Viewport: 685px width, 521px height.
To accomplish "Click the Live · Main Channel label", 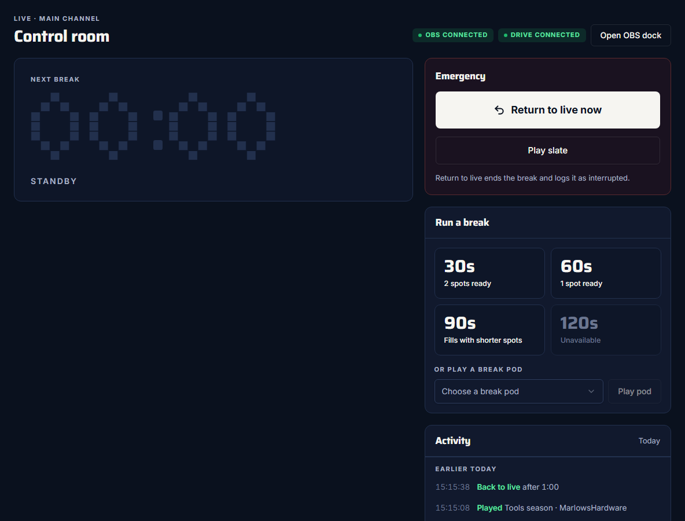I will coord(57,19).
